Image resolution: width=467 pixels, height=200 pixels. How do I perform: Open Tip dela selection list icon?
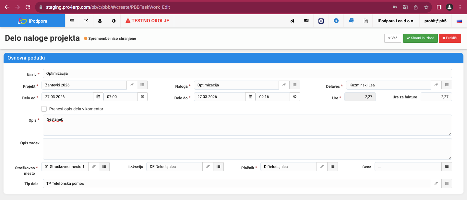[447, 183]
